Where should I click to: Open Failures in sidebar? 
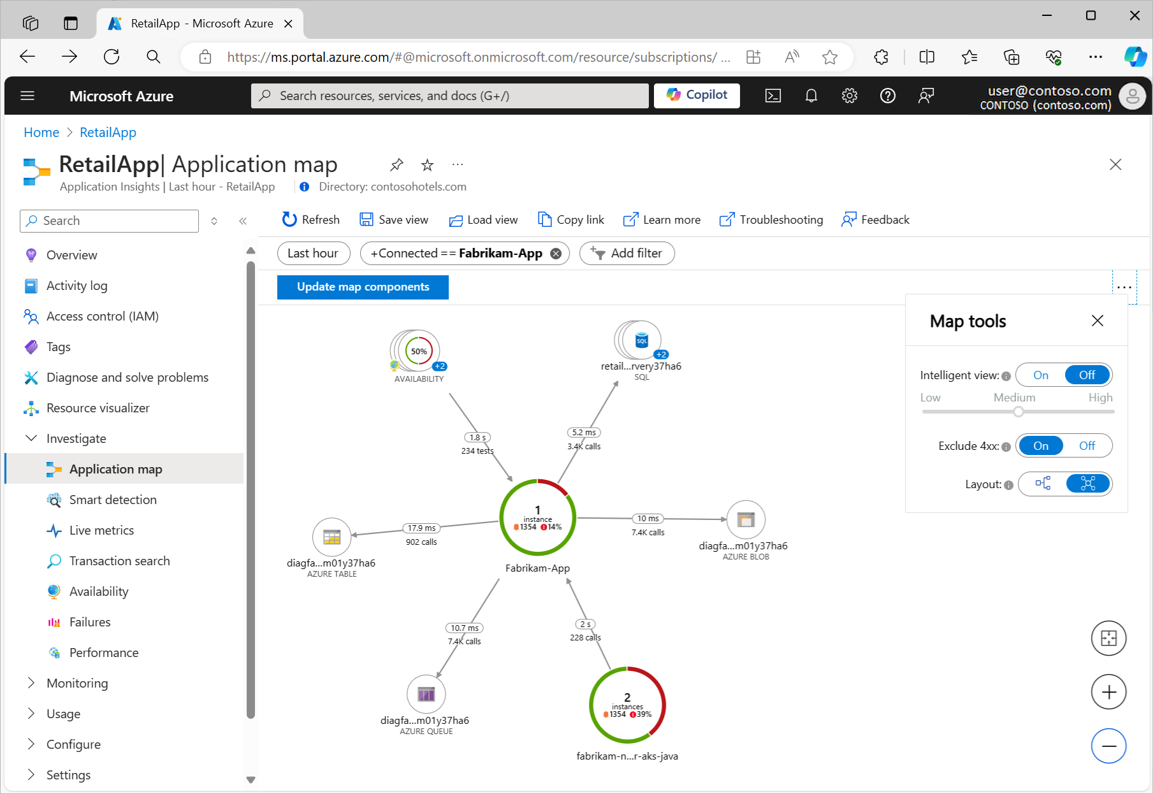tap(90, 622)
